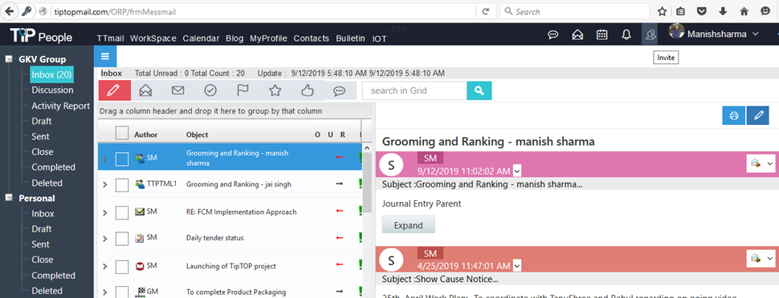Open Manishsharma user menu dropdown
This screenshot has height=298, width=779.
point(756,34)
